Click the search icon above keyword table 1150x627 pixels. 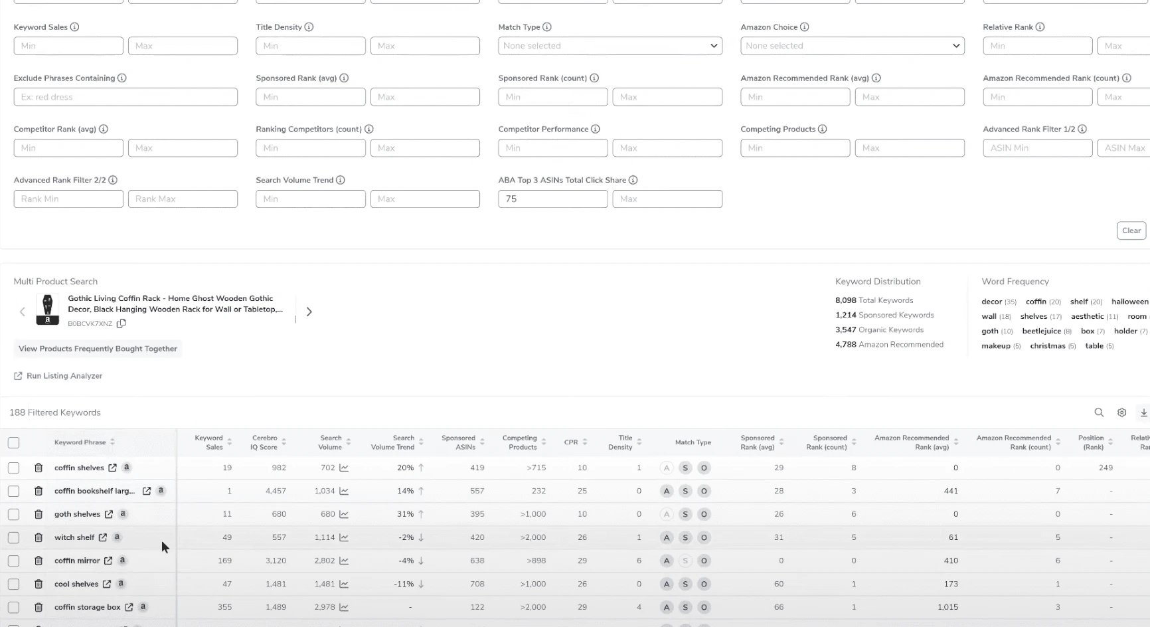click(x=1099, y=412)
